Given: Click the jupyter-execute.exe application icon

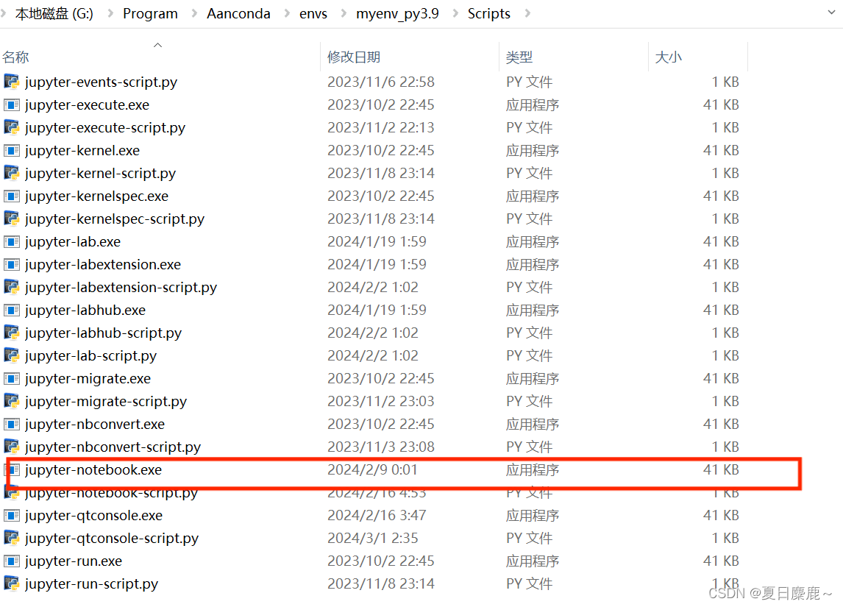Looking at the screenshot, I should [12, 104].
